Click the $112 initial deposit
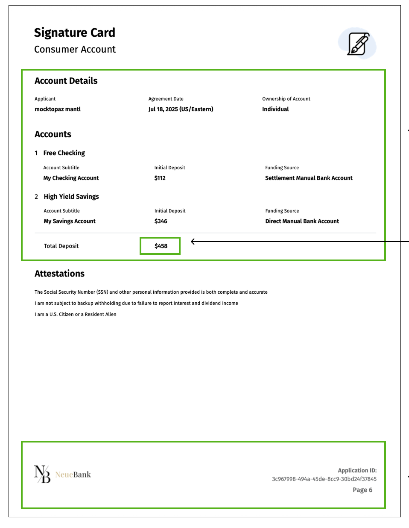The height and width of the screenshot is (528, 409). (x=160, y=178)
